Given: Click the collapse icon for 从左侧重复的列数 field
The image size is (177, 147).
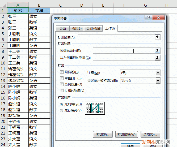Looking at the screenshot, I should pyautogui.click(x=157, y=58).
